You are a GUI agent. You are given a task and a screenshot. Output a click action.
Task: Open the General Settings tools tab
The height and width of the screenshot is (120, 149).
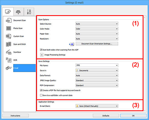tap(29, 12)
